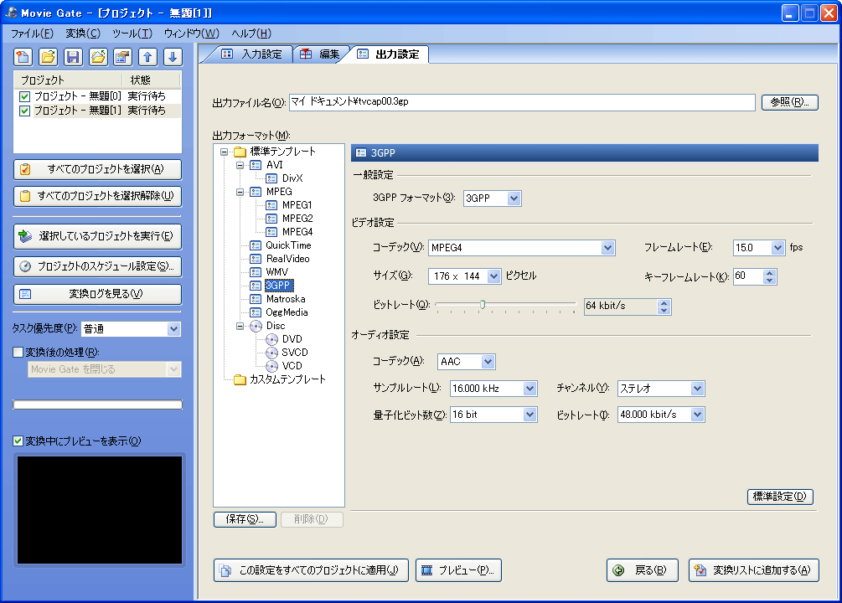
Task: Select the DVD disc template
Action: click(x=292, y=339)
